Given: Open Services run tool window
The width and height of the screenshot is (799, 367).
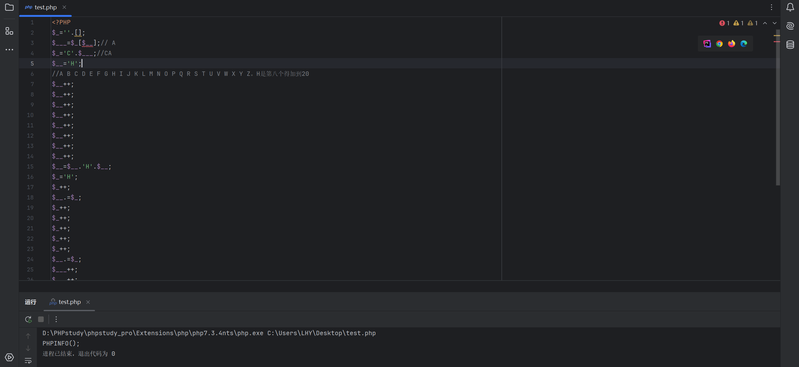Looking at the screenshot, I should (9, 357).
